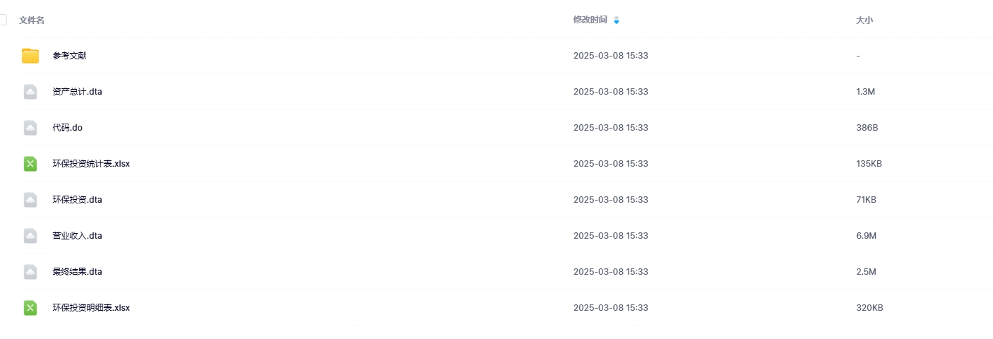Open 代码.do file name
This screenshot has height=339, width=993.
coord(67,128)
